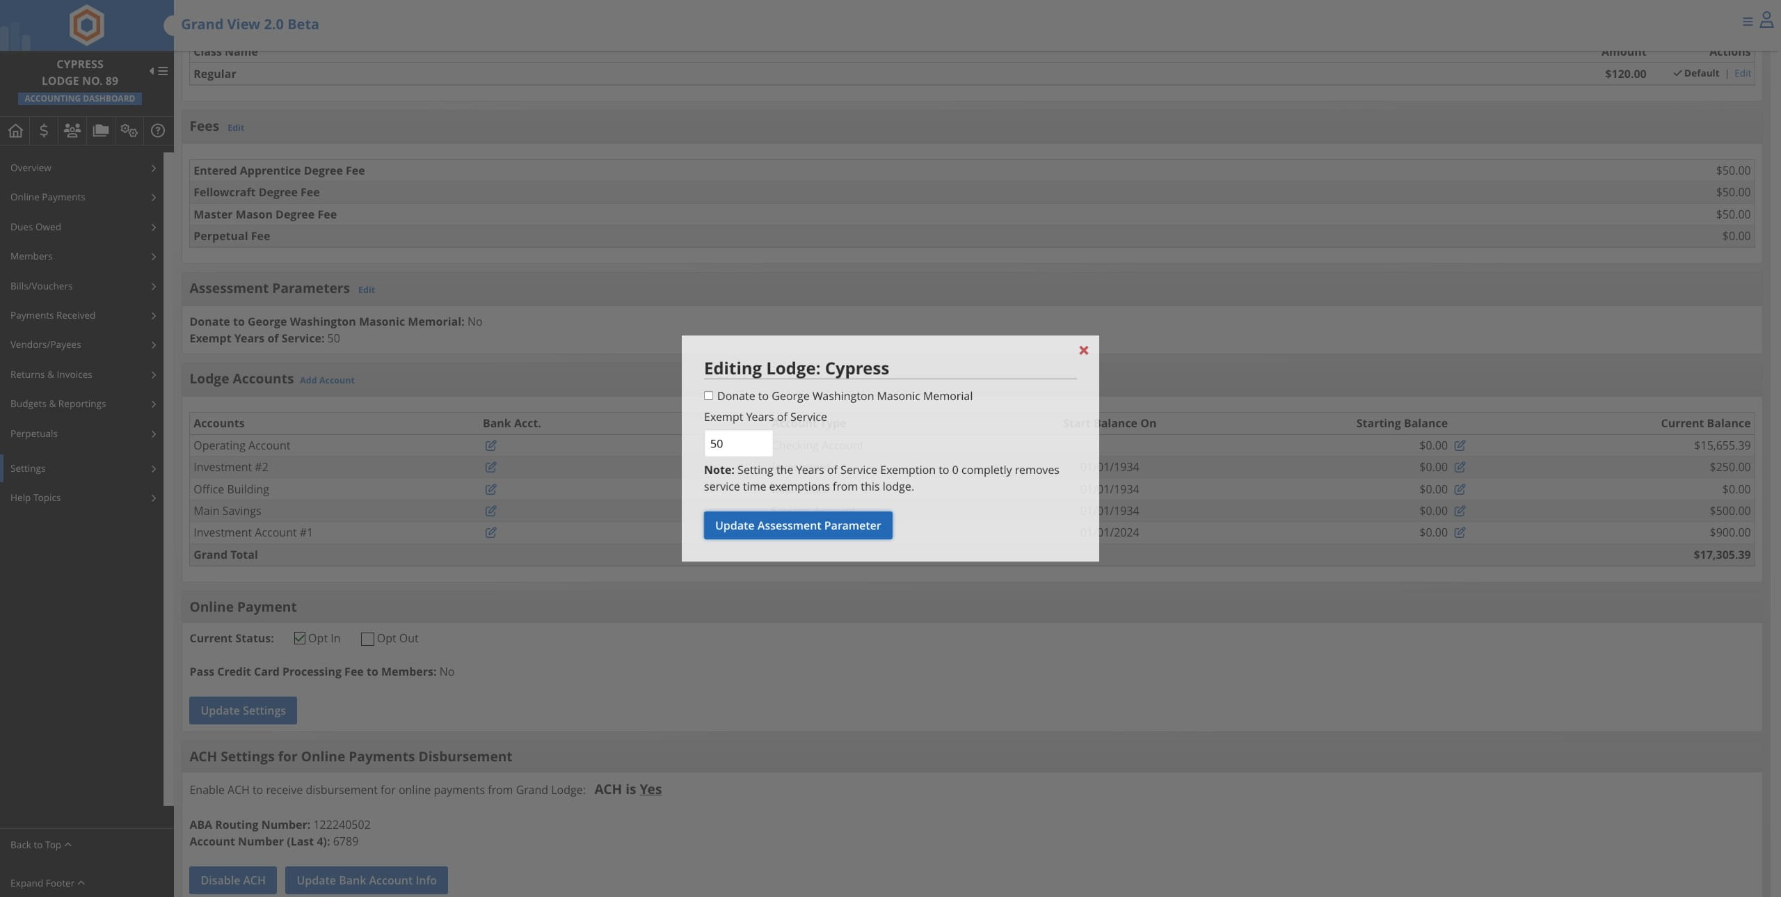Click Update Bank Account Info button
This screenshot has height=897, width=1781.
(367, 880)
